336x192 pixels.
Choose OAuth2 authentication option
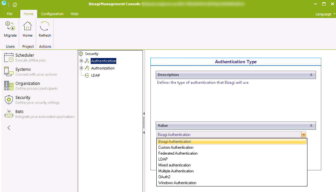coord(232,177)
